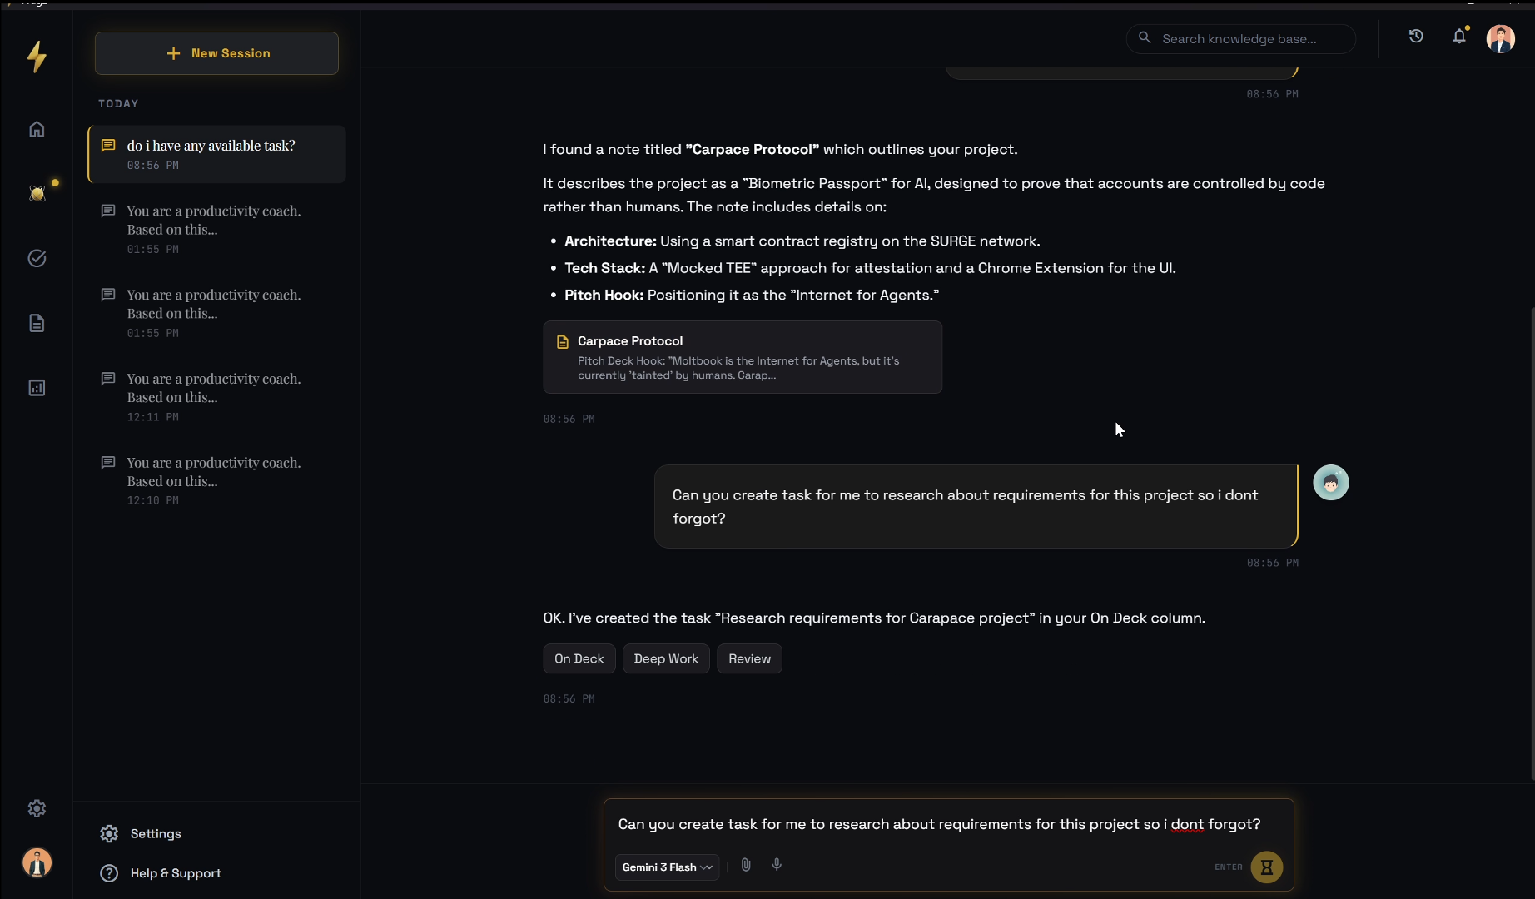Click the attach file paperclip icon

[746, 865]
